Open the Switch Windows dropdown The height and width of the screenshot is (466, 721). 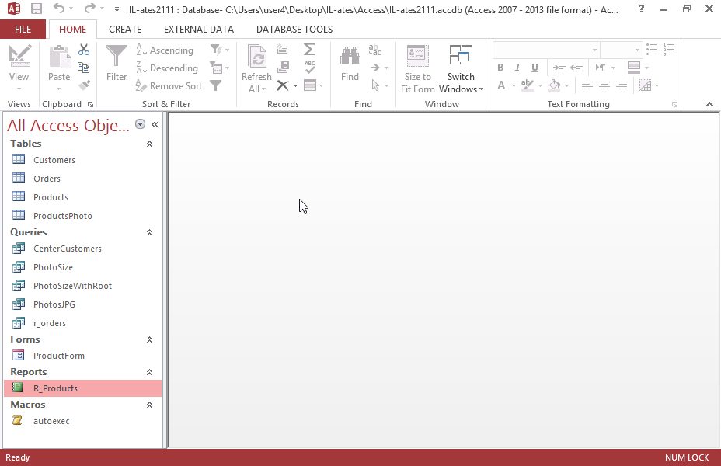(461, 69)
